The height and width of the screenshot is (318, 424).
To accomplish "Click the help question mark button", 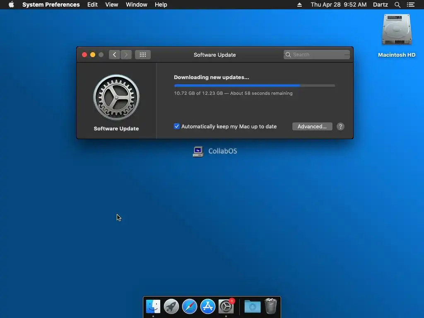I will 340,127.
